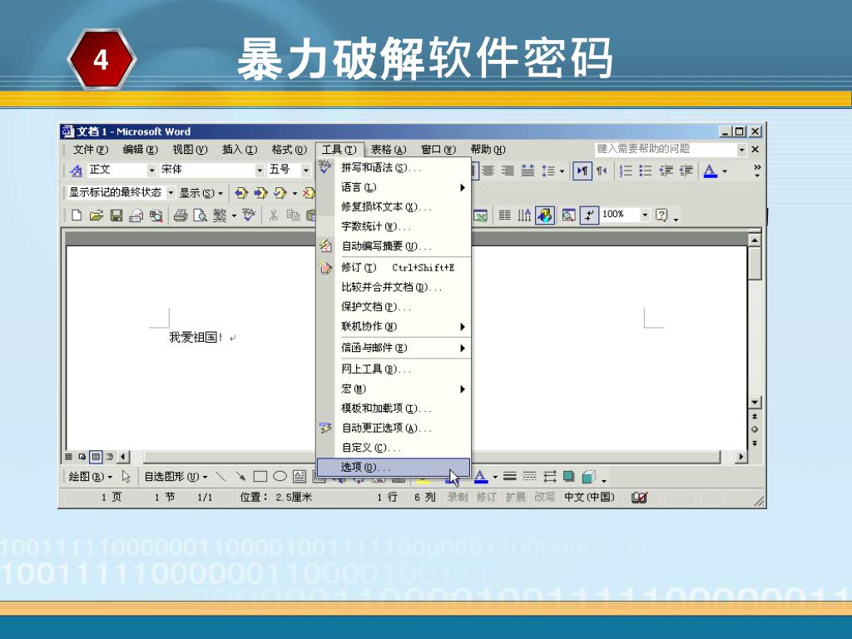Switch to Normal view button

coord(69,457)
